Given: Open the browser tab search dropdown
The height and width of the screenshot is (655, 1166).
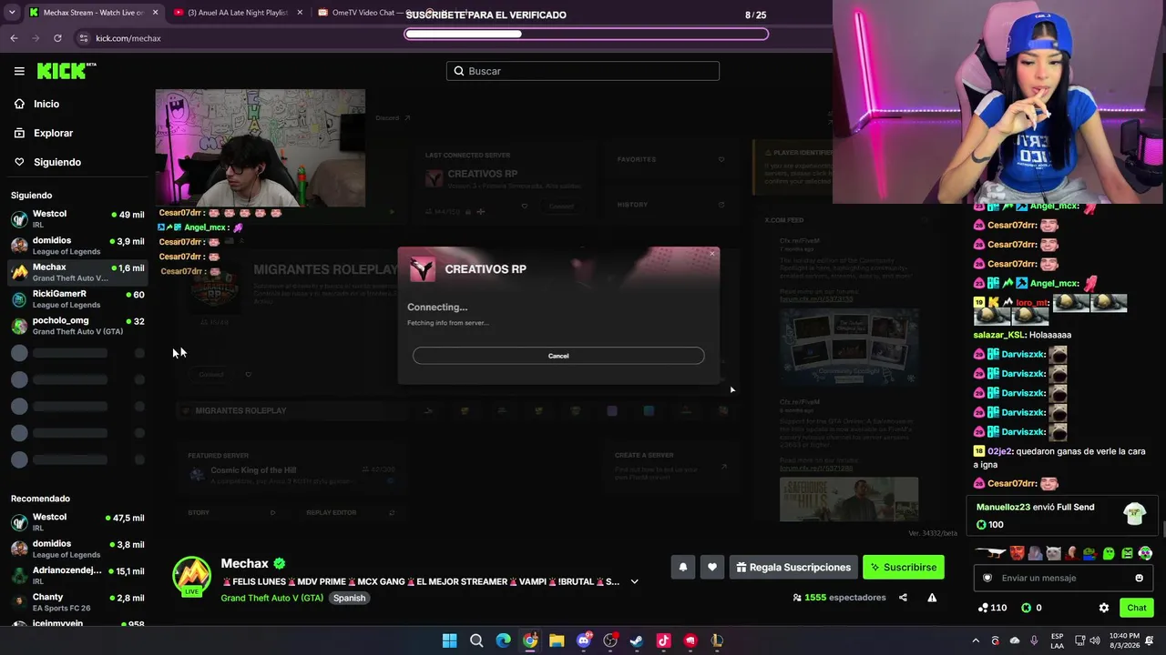Looking at the screenshot, I should tap(11, 13).
